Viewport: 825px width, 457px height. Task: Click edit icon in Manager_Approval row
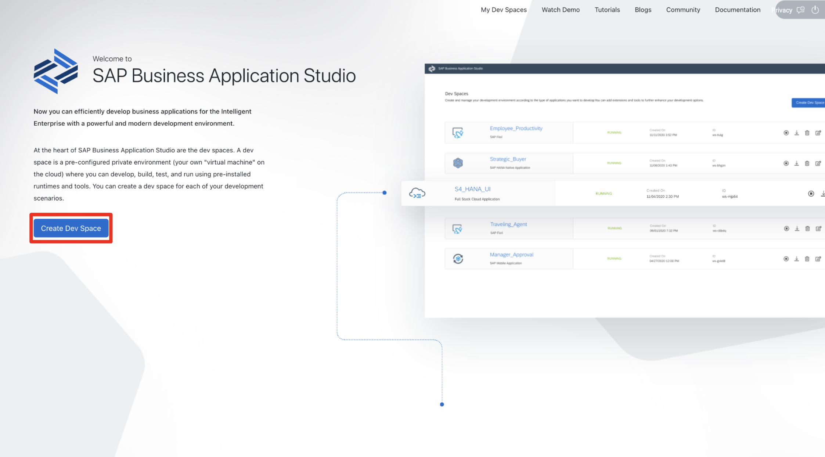[x=818, y=259]
